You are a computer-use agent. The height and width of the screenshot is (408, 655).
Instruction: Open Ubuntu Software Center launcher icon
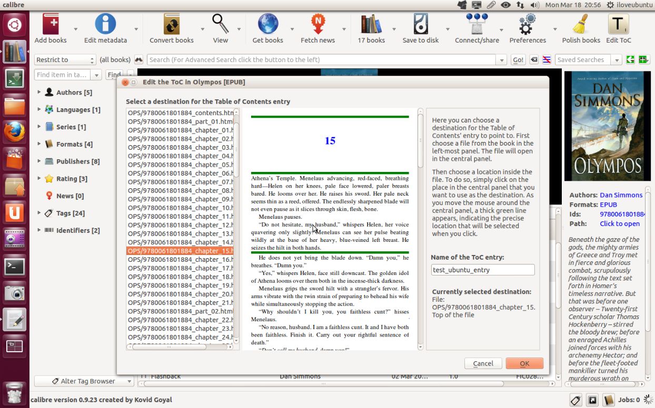click(15, 159)
